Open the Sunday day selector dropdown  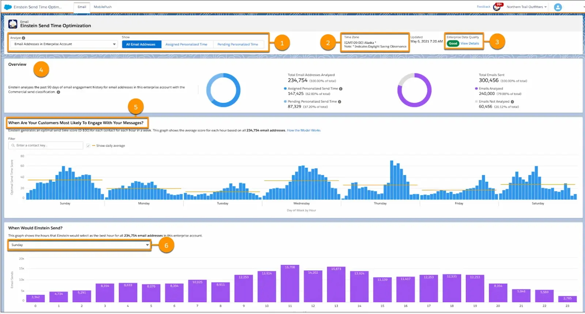79,245
